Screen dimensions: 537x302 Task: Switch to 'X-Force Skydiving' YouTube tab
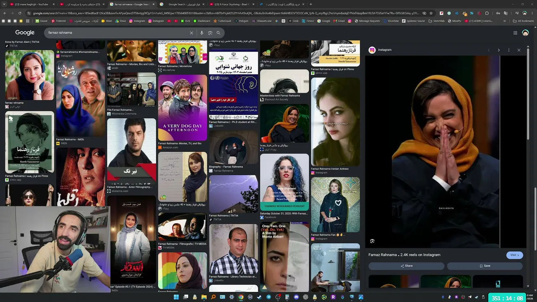[232, 4]
